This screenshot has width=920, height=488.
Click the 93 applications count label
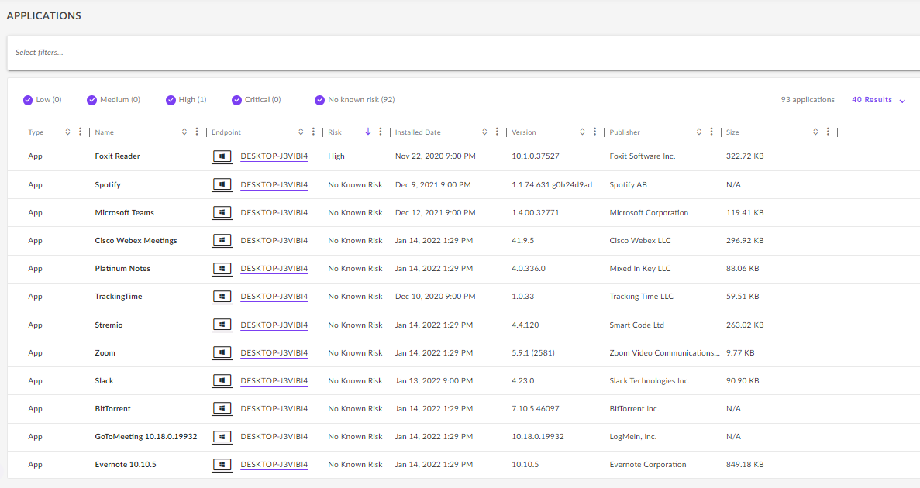click(x=808, y=100)
